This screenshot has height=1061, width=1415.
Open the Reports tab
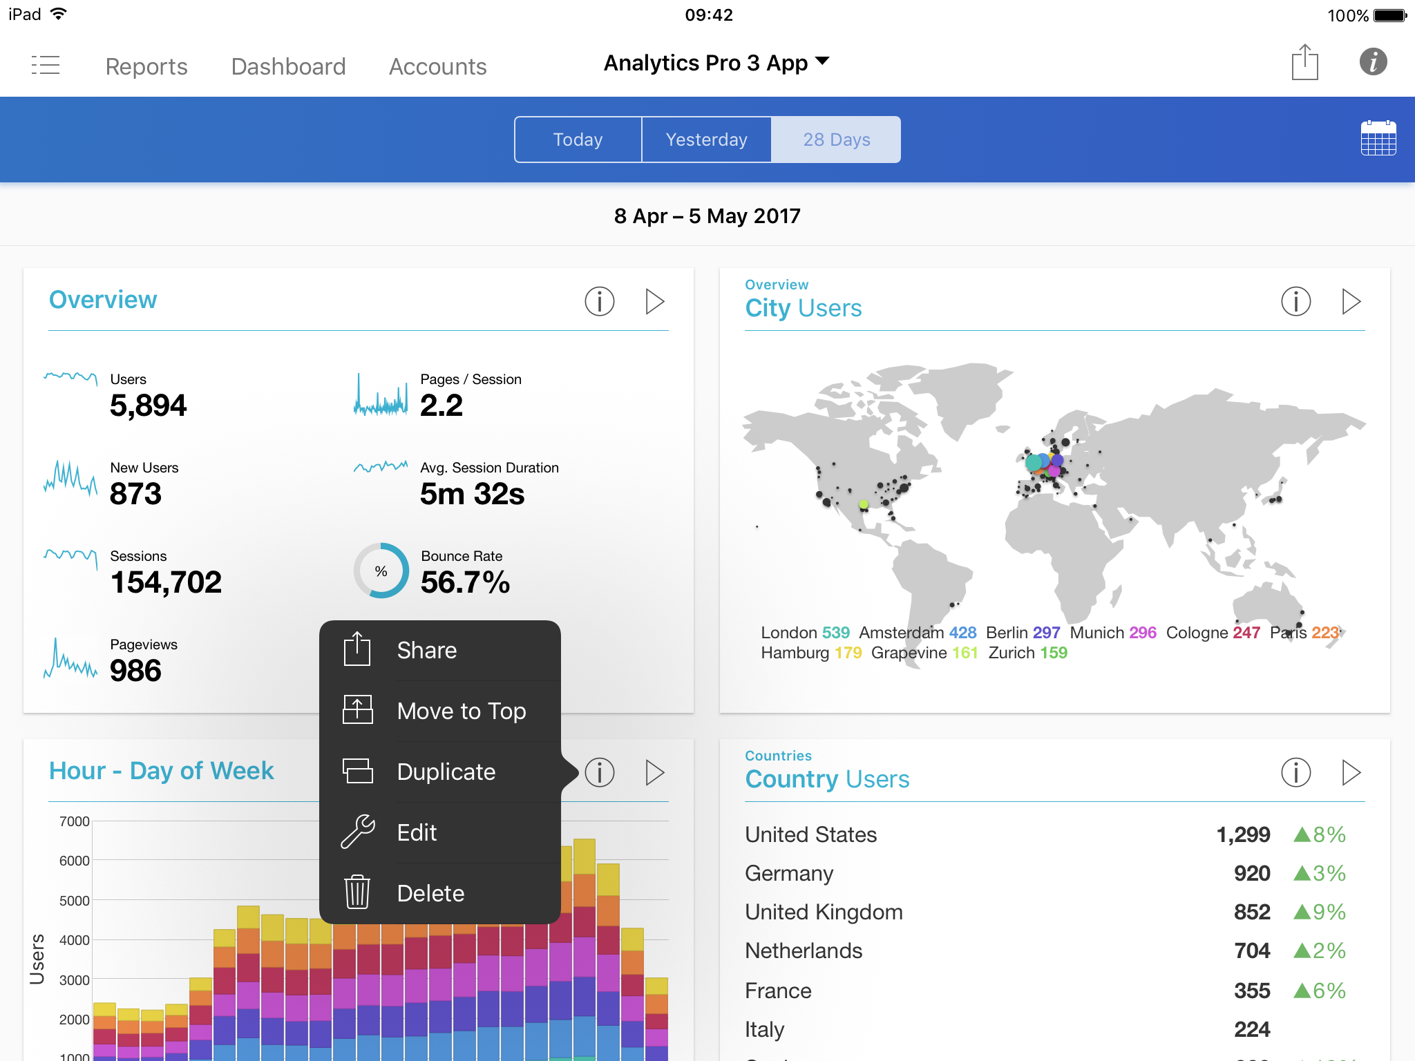(146, 66)
